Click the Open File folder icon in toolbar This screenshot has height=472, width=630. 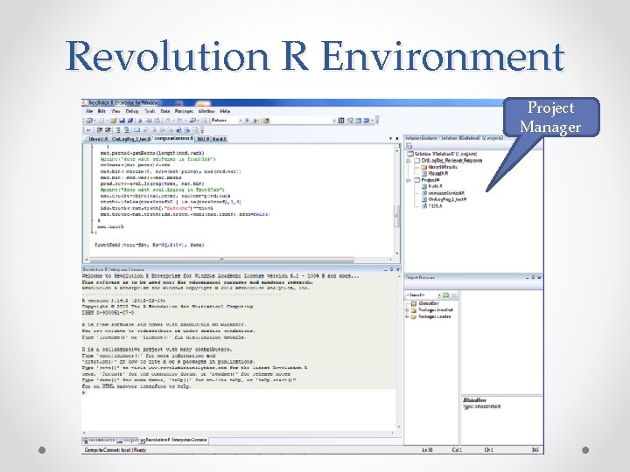[x=114, y=121]
